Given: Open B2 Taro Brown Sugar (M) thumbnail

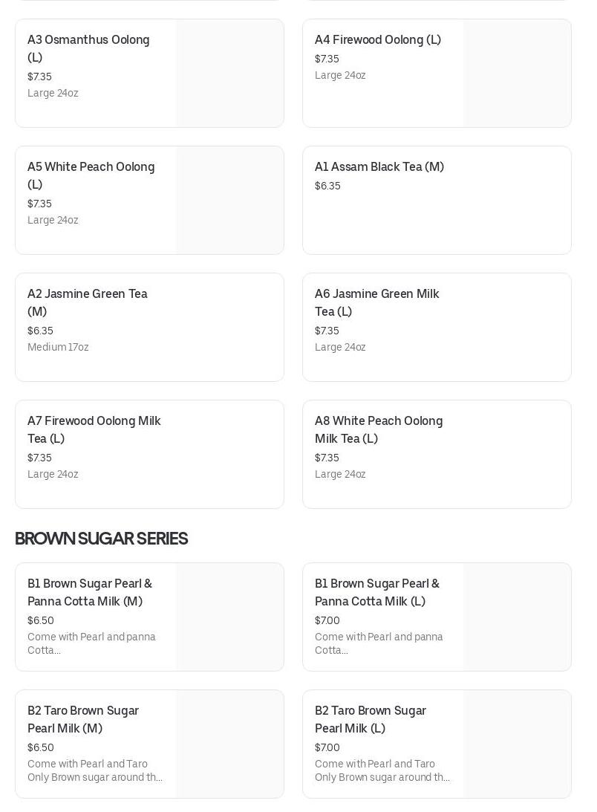Looking at the screenshot, I should pos(229,744).
